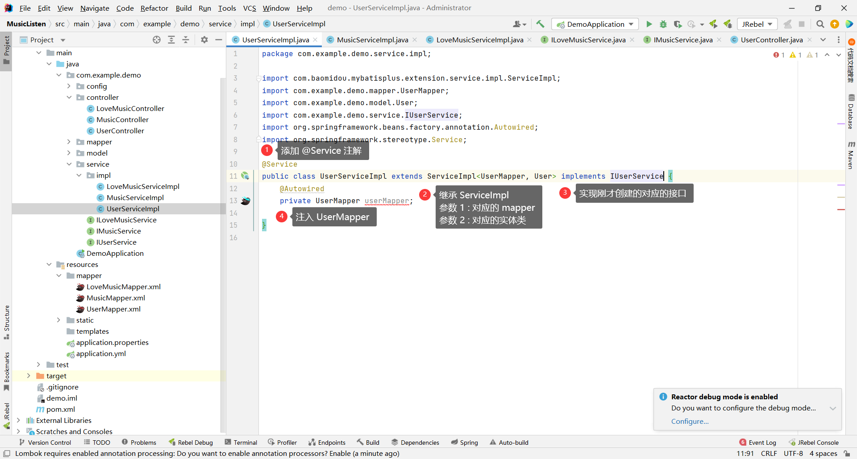
Task: Toggle the Bookmarks side panel
Action: click(x=6, y=371)
